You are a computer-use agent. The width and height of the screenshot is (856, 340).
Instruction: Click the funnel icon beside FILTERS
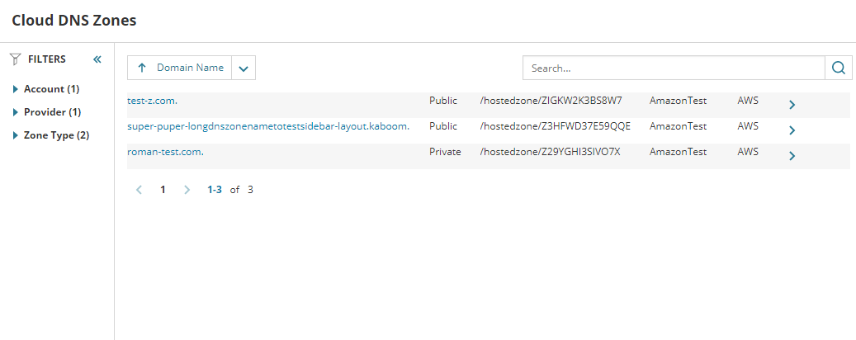pos(15,59)
